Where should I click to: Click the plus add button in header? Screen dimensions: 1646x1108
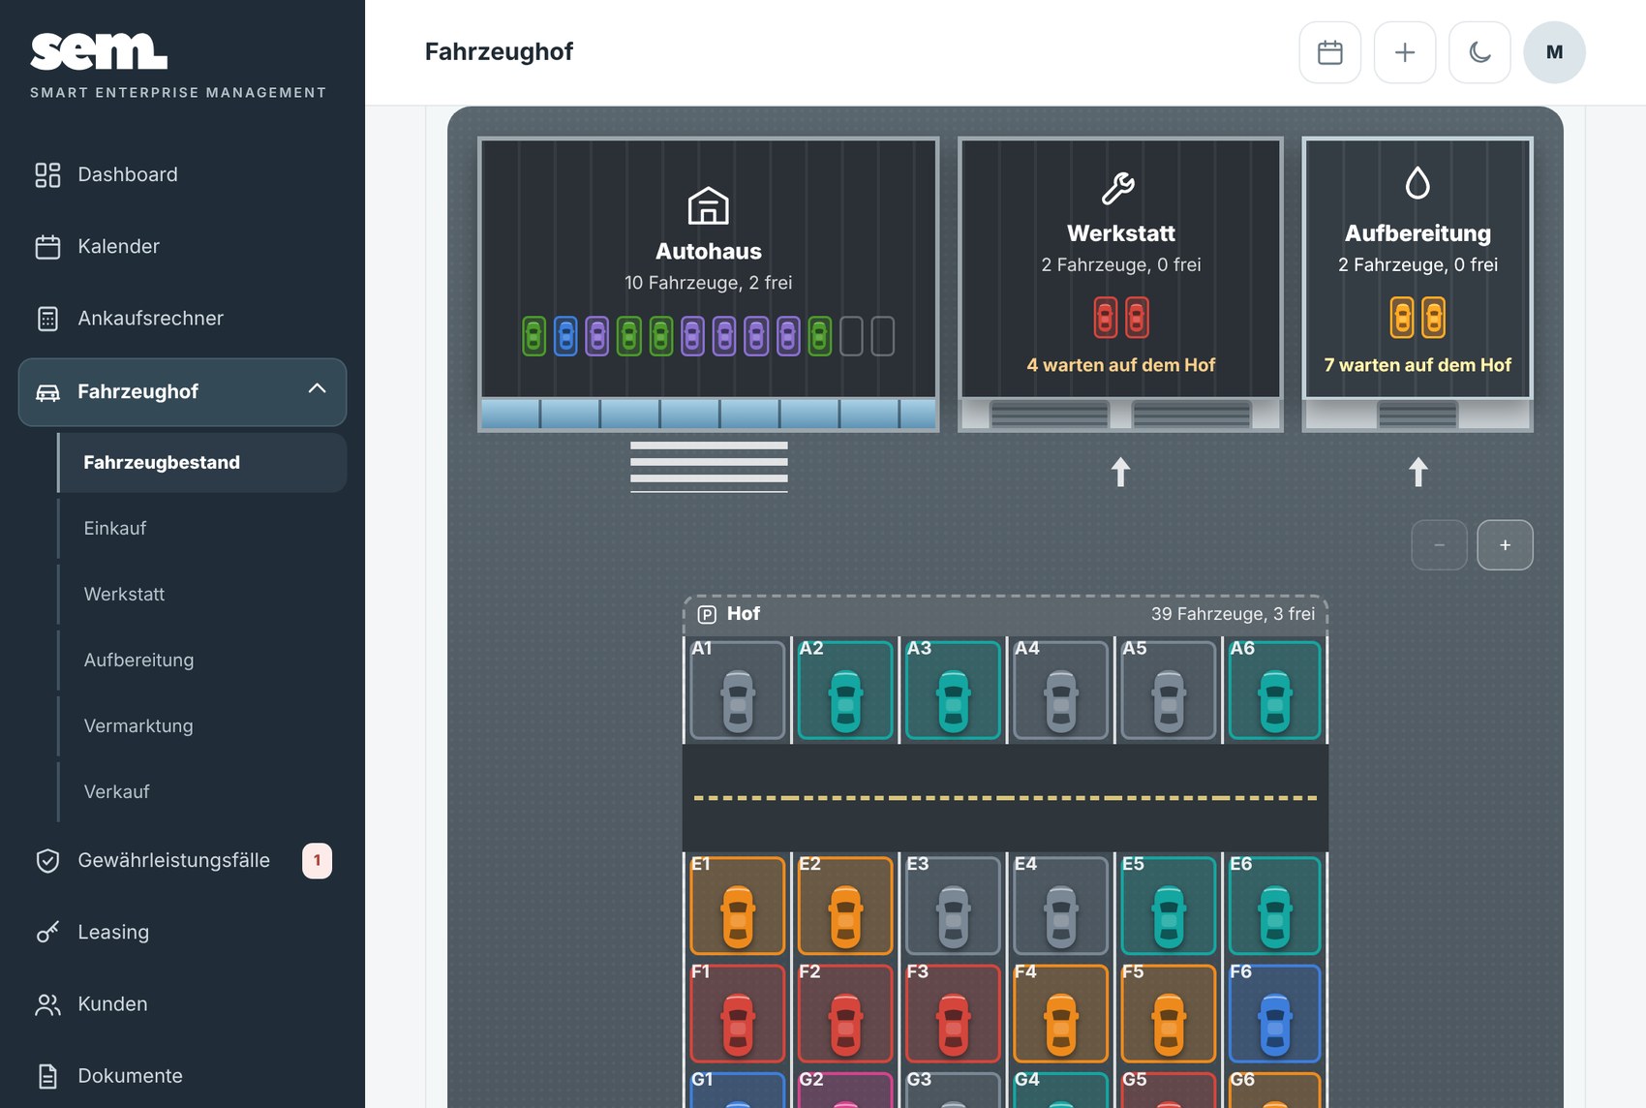1404,52
